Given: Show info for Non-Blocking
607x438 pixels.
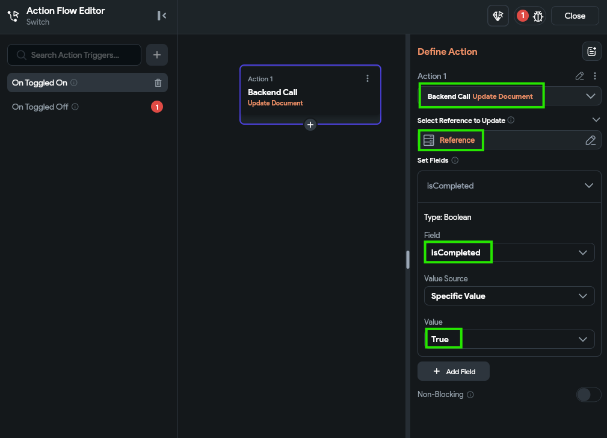Looking at the screenshot, I should pyautogui.click(x=470, y=395).
